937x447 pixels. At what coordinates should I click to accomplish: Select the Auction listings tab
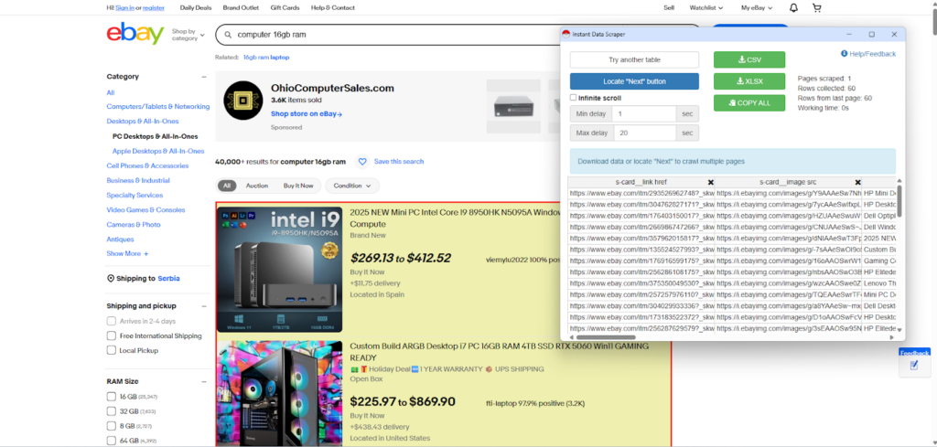(257, 186)
